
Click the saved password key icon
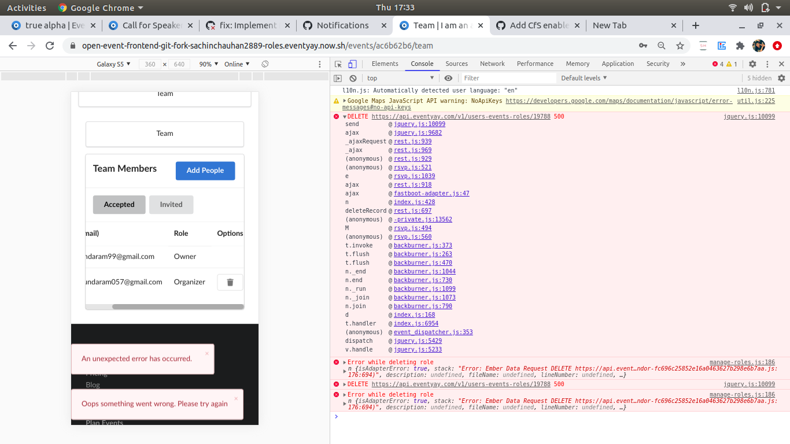643,46
